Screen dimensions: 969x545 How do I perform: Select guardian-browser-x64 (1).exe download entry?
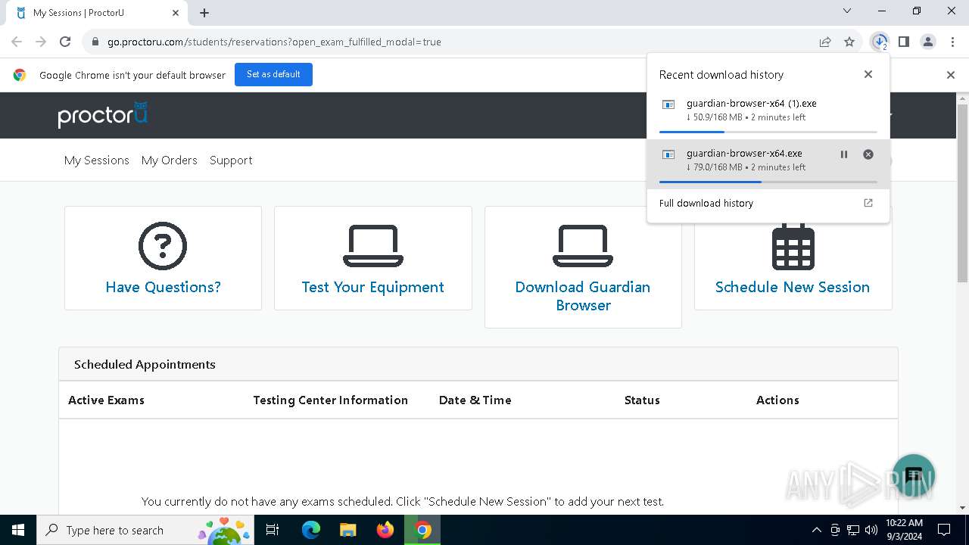(x=768, y=114)
